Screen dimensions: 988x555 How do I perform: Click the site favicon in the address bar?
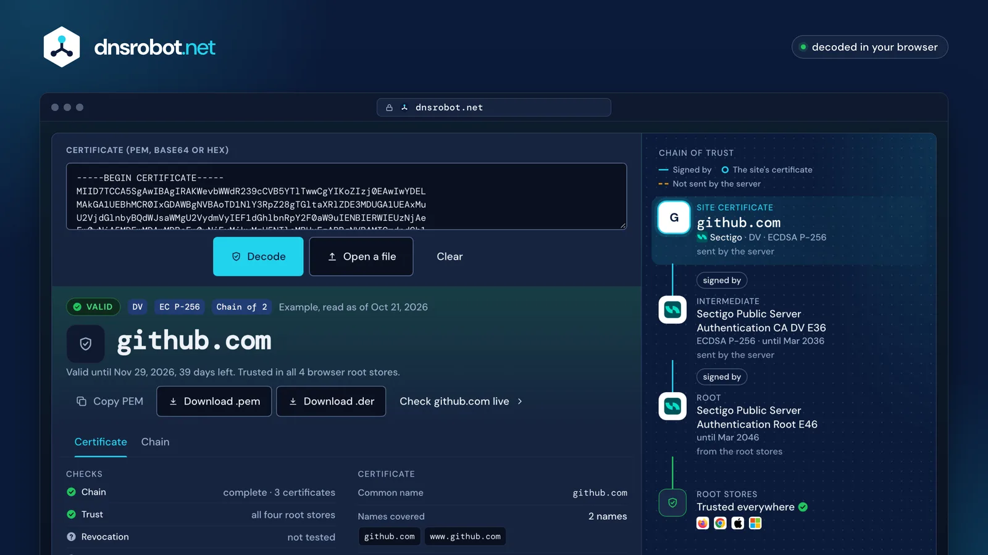click(404, 108)
